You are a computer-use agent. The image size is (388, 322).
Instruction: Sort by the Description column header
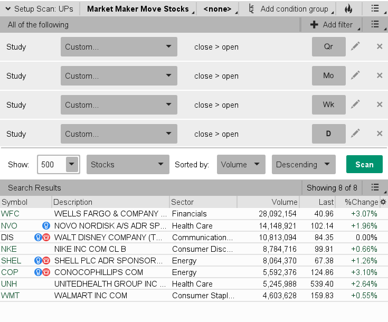coord(111,202)
